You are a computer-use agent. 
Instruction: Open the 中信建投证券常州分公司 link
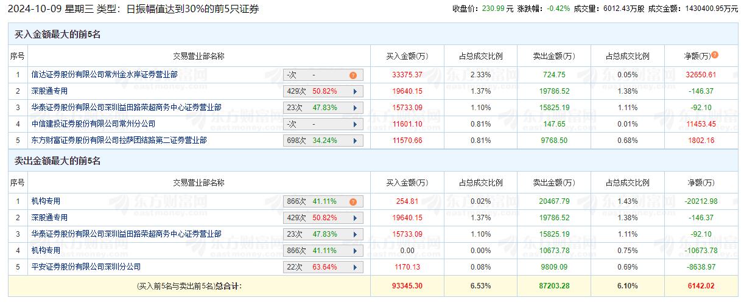(93, 124)
